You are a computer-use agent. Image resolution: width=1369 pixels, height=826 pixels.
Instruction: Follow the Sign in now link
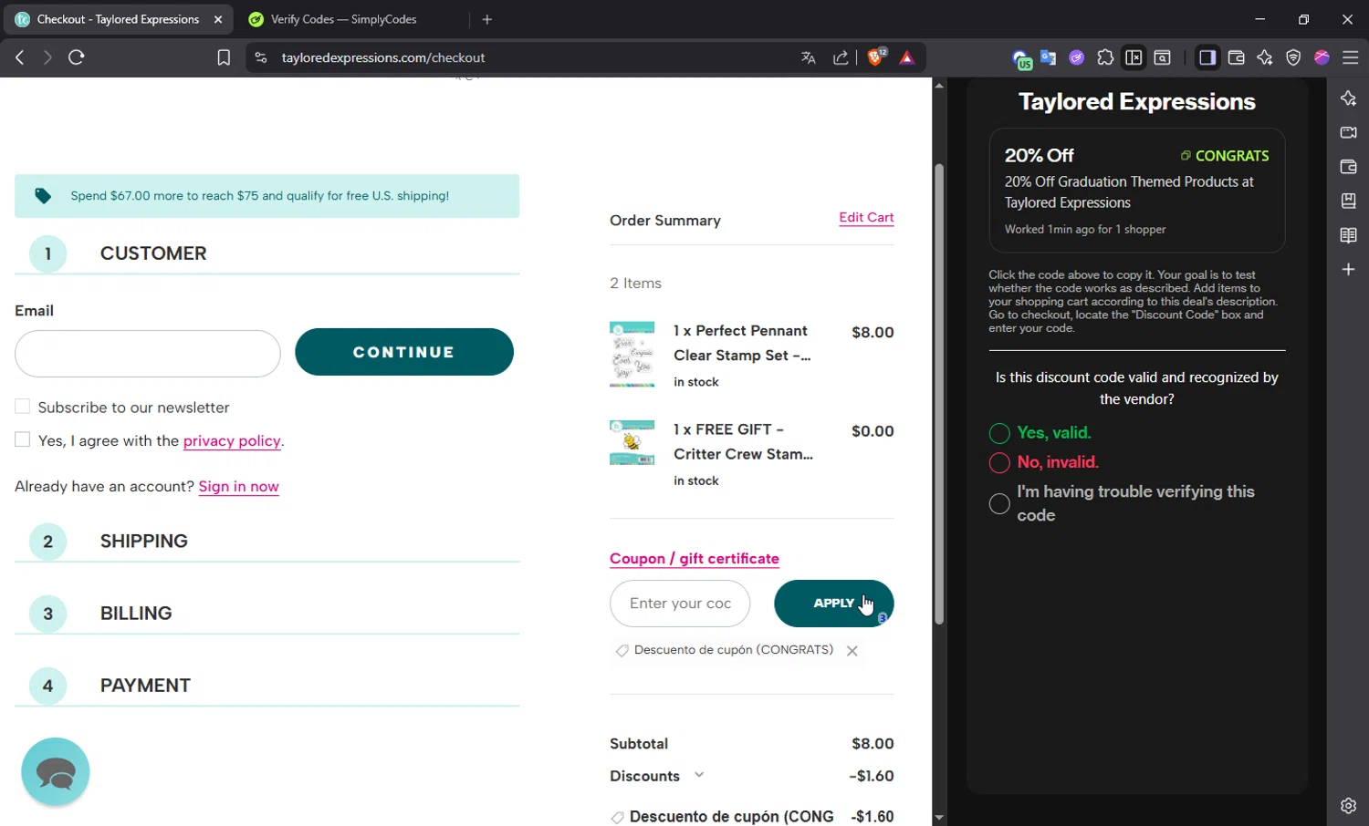[x=239, y=486]
